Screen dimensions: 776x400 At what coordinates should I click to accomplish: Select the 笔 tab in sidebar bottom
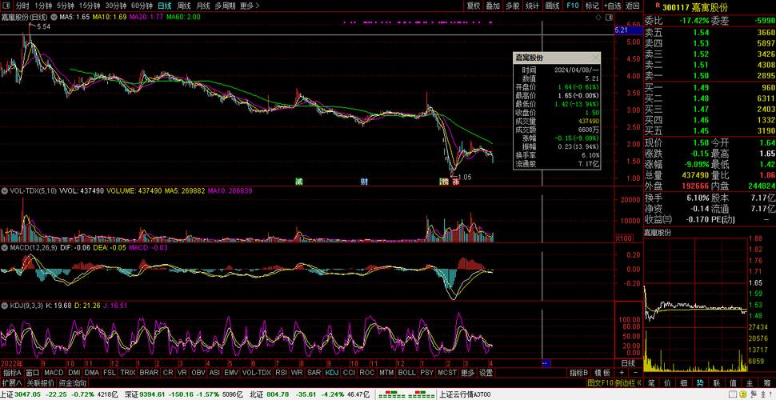[x=650, y=382]
